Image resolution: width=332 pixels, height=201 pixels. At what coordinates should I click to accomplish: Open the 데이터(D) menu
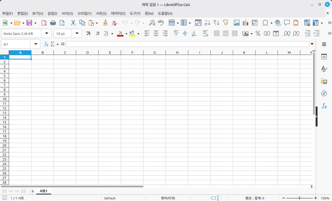[x=118, y=13]
